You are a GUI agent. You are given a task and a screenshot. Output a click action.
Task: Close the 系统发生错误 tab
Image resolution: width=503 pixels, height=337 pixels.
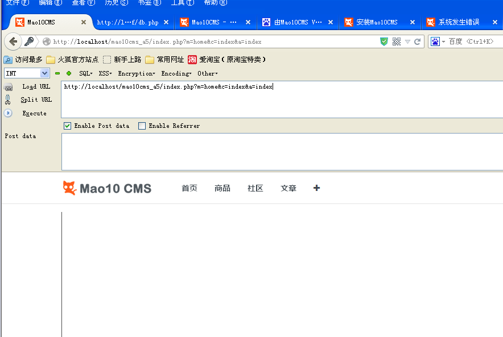(495, 22)
